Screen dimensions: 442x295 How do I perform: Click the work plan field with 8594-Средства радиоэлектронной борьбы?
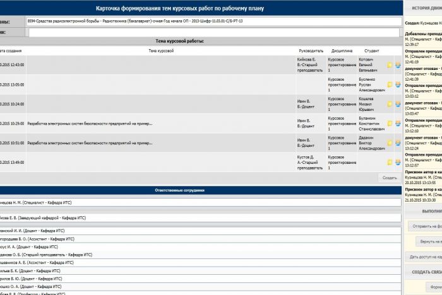pyautogui.click(x=215, y=21)
